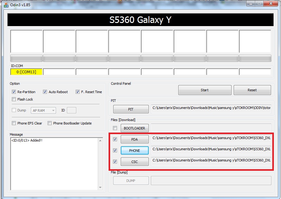281x199 pixels.
Task: Click the Dump file path field
Action: click(x=211, y=180)
